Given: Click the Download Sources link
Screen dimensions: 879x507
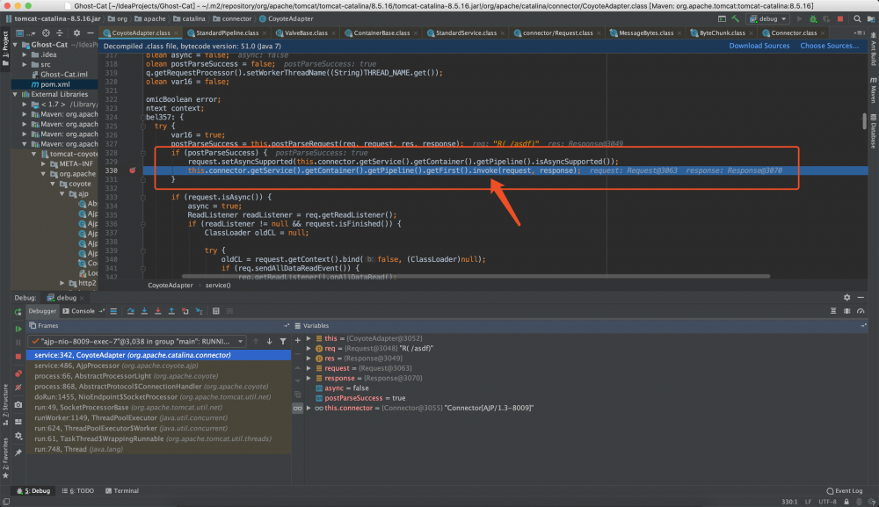Looking at the screenshot, I should coord(759,46).
